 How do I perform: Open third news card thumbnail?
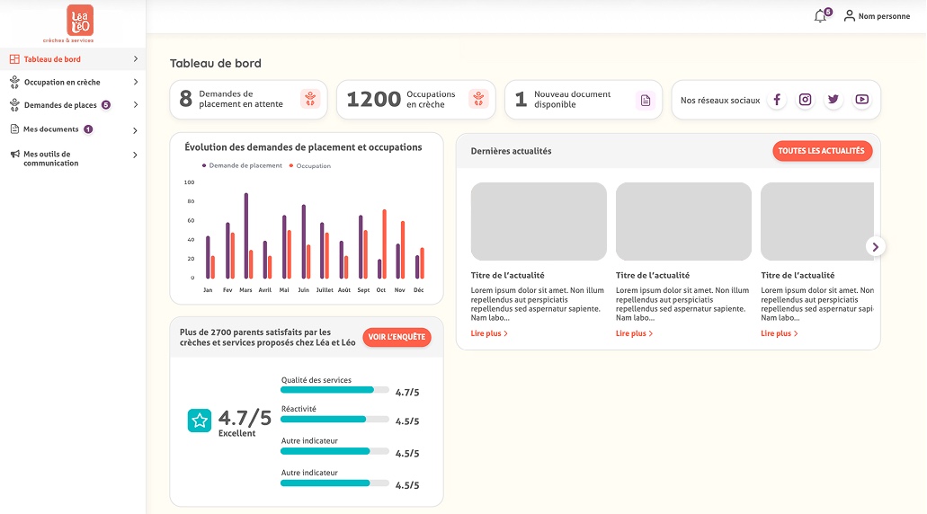pyautogui.click(x=817, y=222)
